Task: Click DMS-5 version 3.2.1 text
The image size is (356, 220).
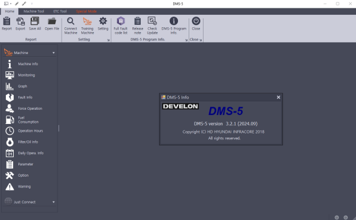Action: click(x=225, y=124)
